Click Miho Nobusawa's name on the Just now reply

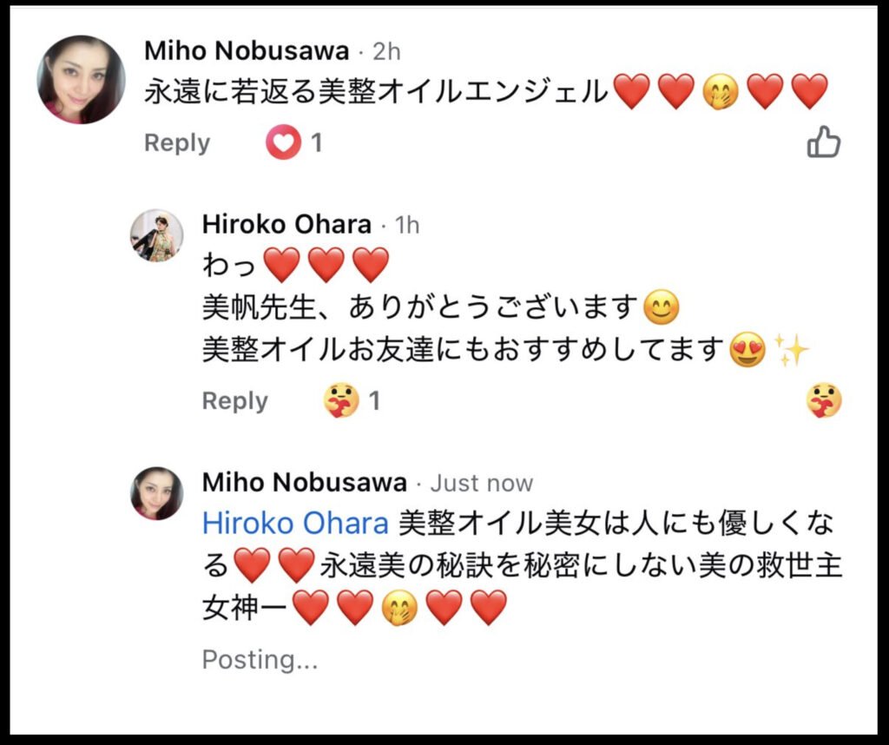304,483
